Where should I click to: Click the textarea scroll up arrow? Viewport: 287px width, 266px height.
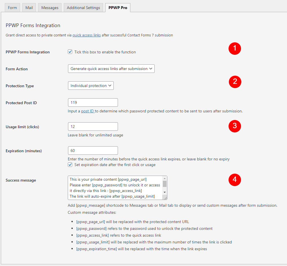point(165,178)
